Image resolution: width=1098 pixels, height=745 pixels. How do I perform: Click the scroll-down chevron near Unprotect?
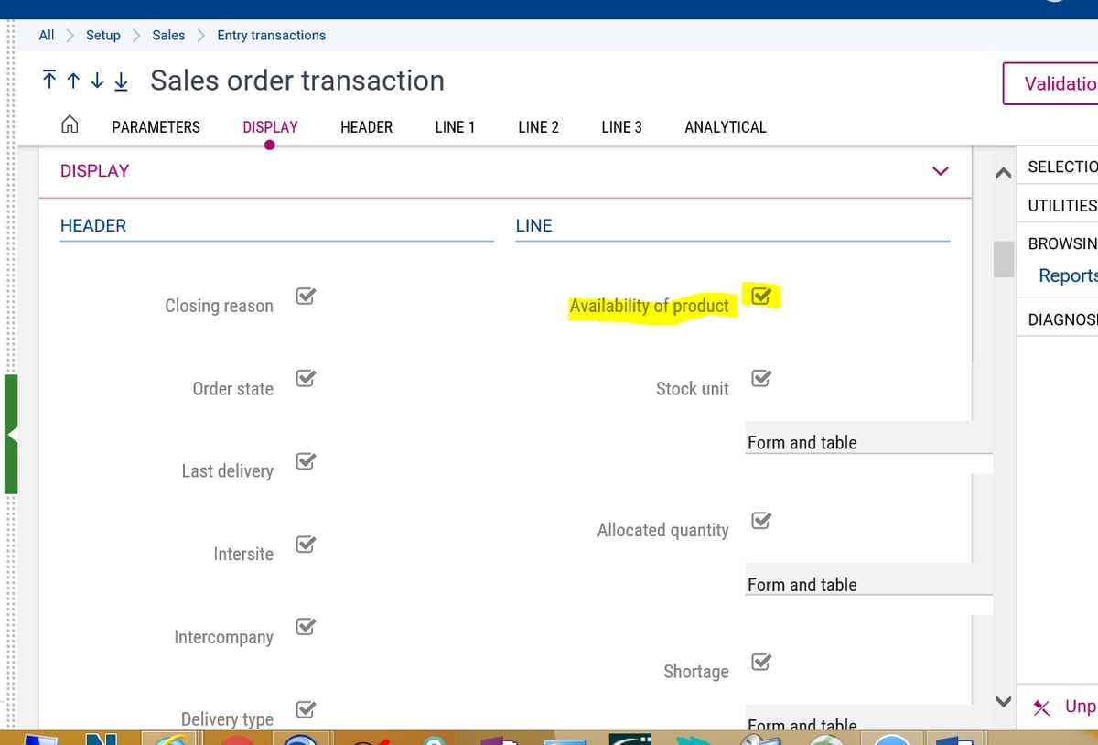click(1003, 701)
